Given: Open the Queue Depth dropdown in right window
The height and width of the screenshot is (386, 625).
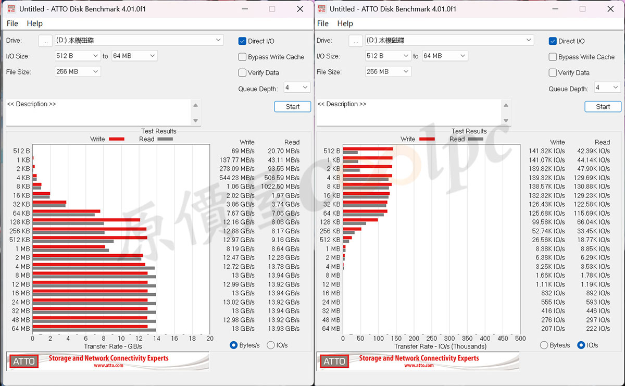Looking at the screenshot, I should (x=607, y=88).
